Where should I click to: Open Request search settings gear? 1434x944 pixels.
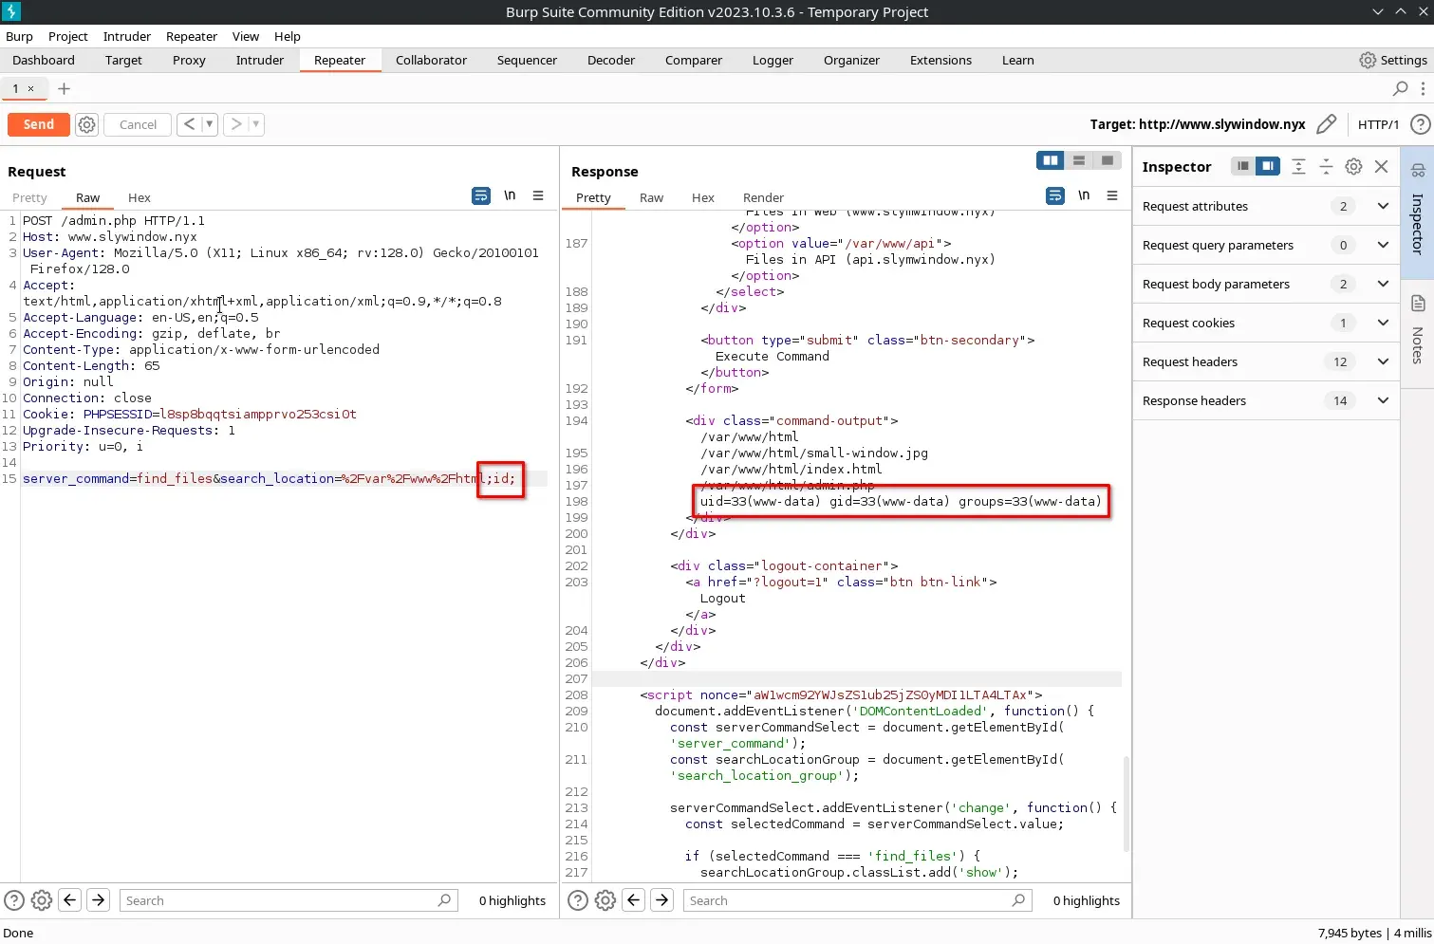click(x=42, y=900)
